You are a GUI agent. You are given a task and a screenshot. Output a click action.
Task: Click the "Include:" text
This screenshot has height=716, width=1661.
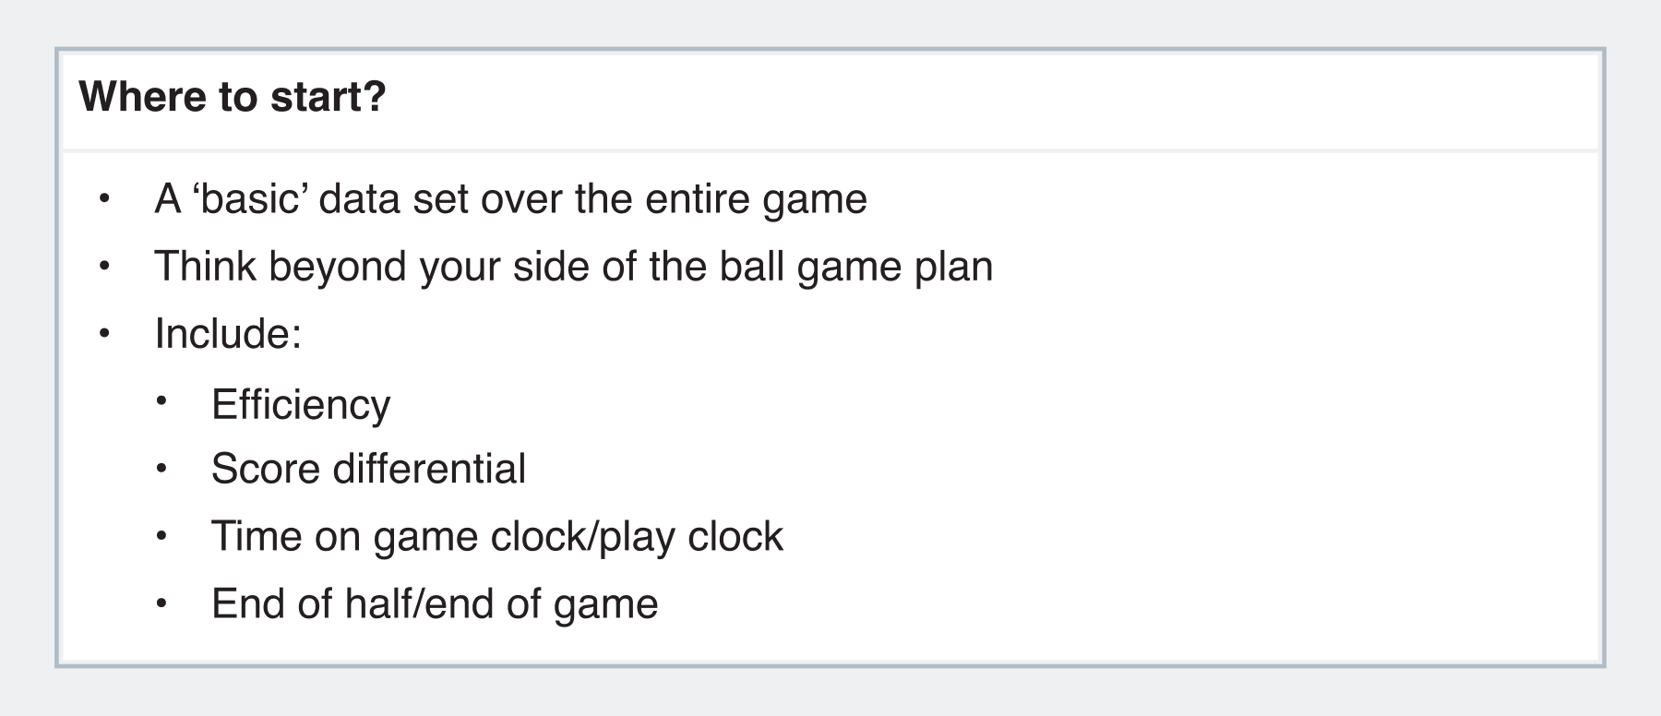point(228,334)
